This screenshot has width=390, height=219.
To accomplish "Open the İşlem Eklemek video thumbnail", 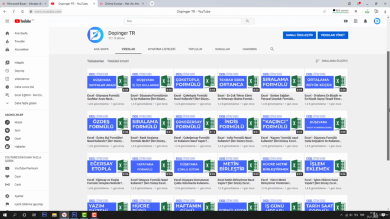I will (326, 165).
